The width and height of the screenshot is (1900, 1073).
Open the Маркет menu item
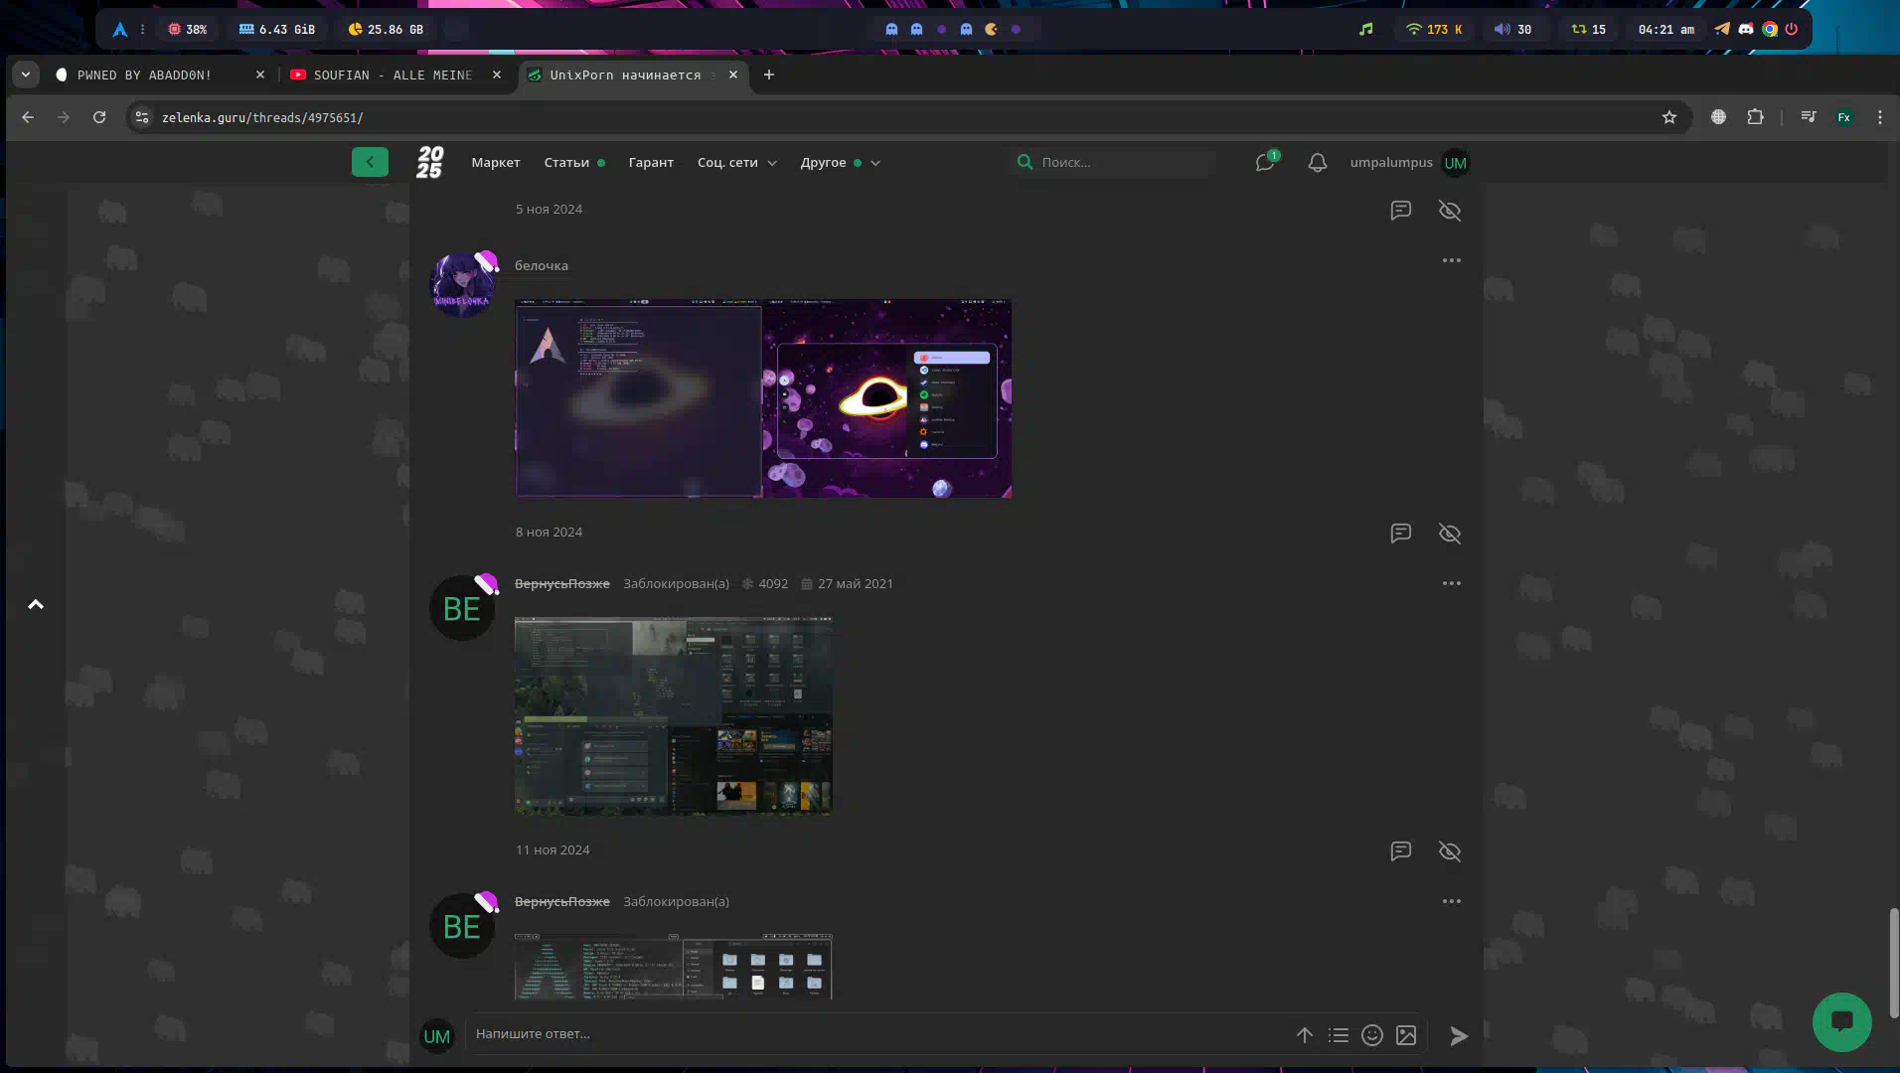click(495, 163)
